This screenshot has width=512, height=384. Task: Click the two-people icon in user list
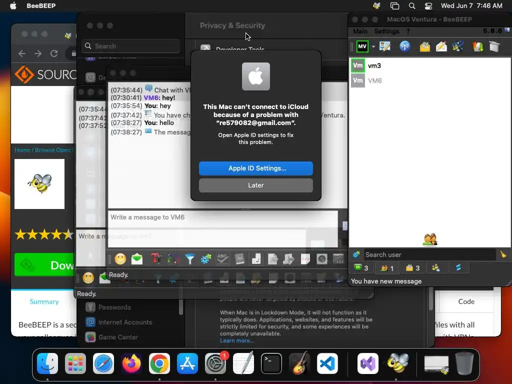coord(429,239)
